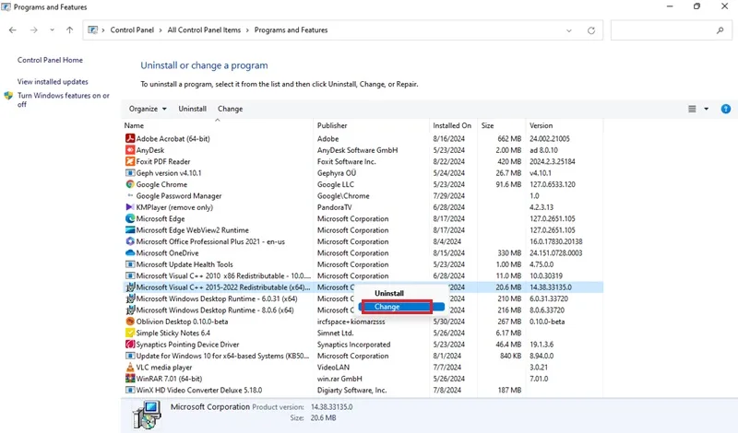
Task: Click the toolbar Uninstall button
Action: point(192,109)
